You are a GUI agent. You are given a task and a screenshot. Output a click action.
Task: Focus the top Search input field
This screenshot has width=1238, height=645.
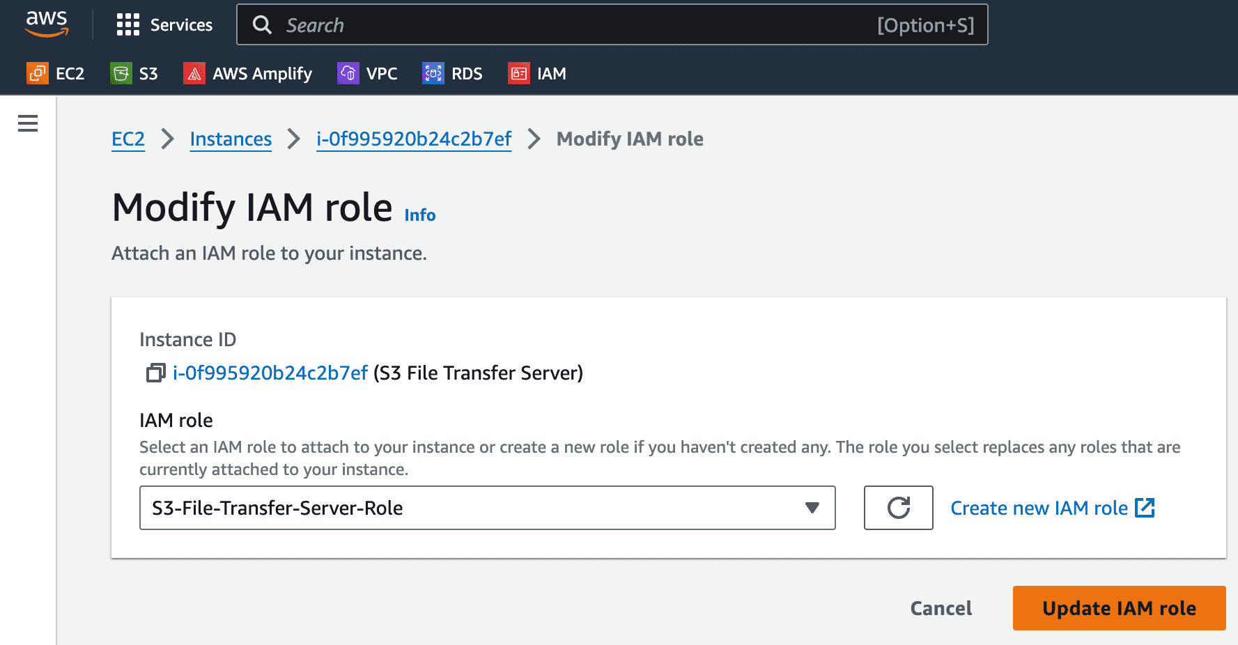coord(612,25)
